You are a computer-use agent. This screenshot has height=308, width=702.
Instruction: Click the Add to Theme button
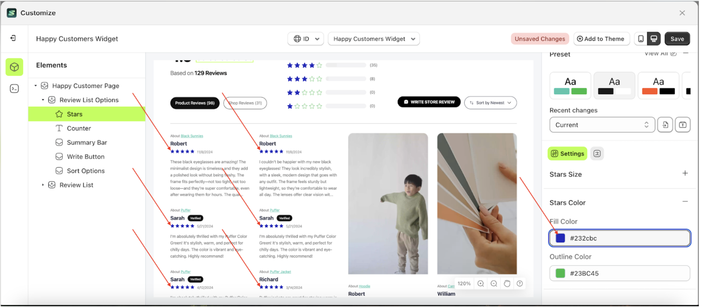click(601, 39)
